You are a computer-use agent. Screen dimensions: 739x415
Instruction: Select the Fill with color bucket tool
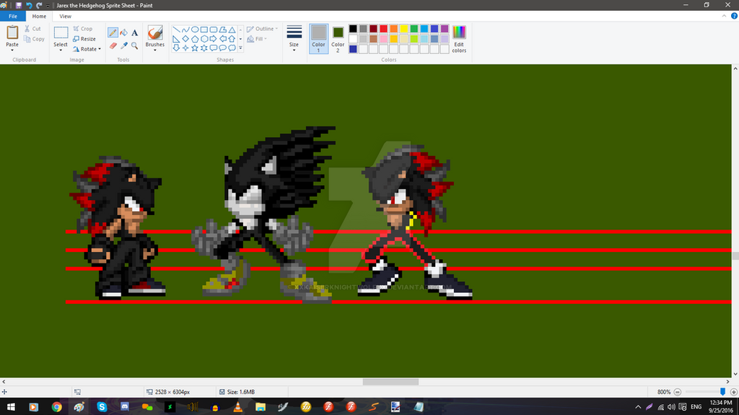pos(124,32)
